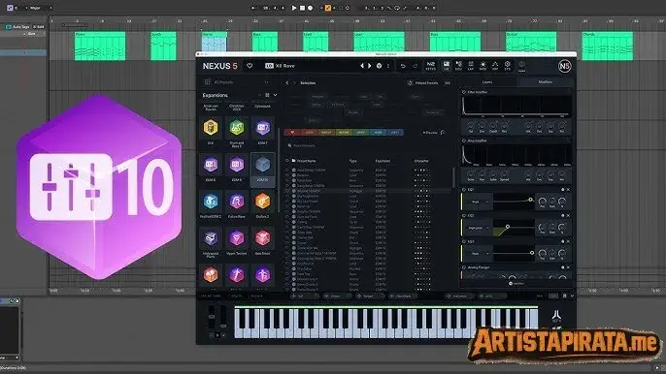
Task: Open the Major scale dropdown in DAW
Action: (x=41, y=8)
